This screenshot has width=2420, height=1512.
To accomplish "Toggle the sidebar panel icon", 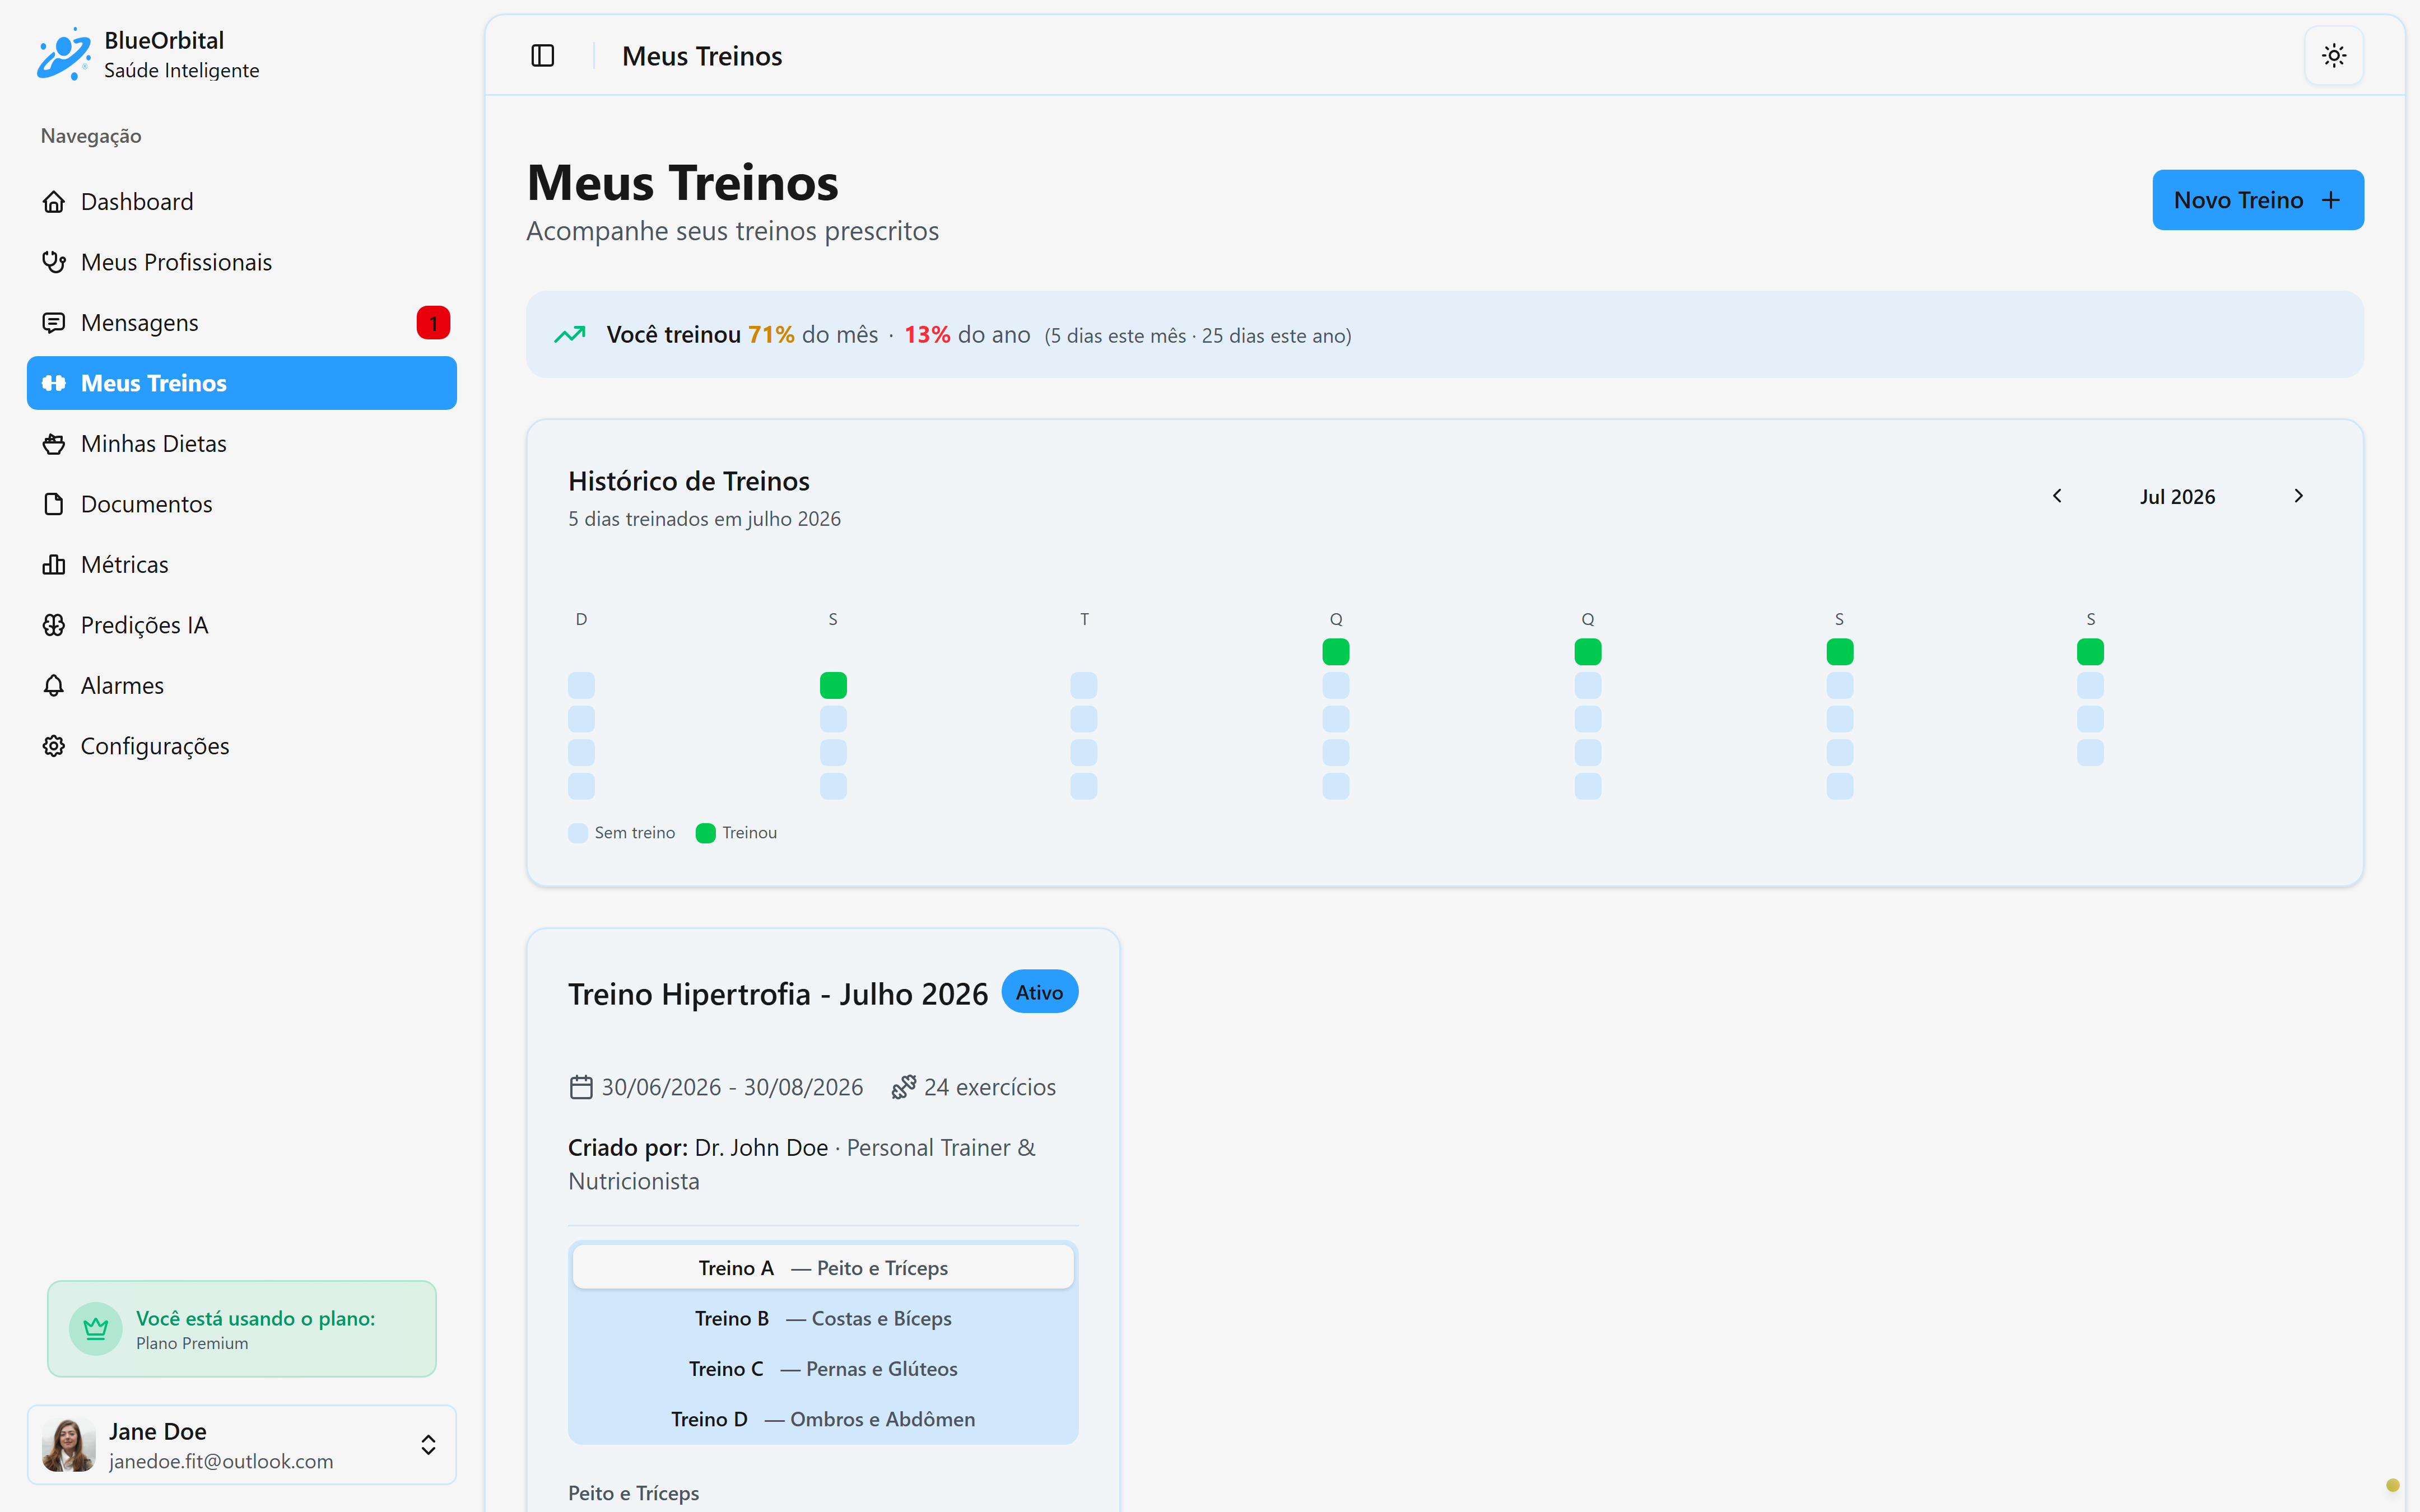I will point(542,56).
